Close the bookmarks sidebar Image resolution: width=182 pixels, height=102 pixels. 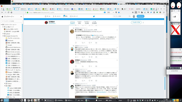pos(21,17)
